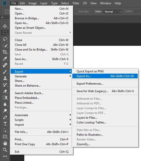Select the Eyedropper tool

click(5, 59)
